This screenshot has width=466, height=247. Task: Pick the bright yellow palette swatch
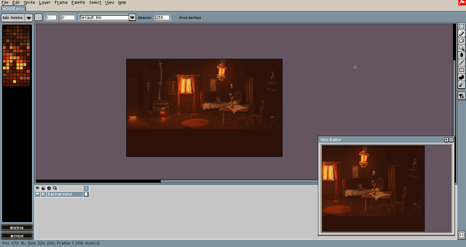(x=15, y=82)
